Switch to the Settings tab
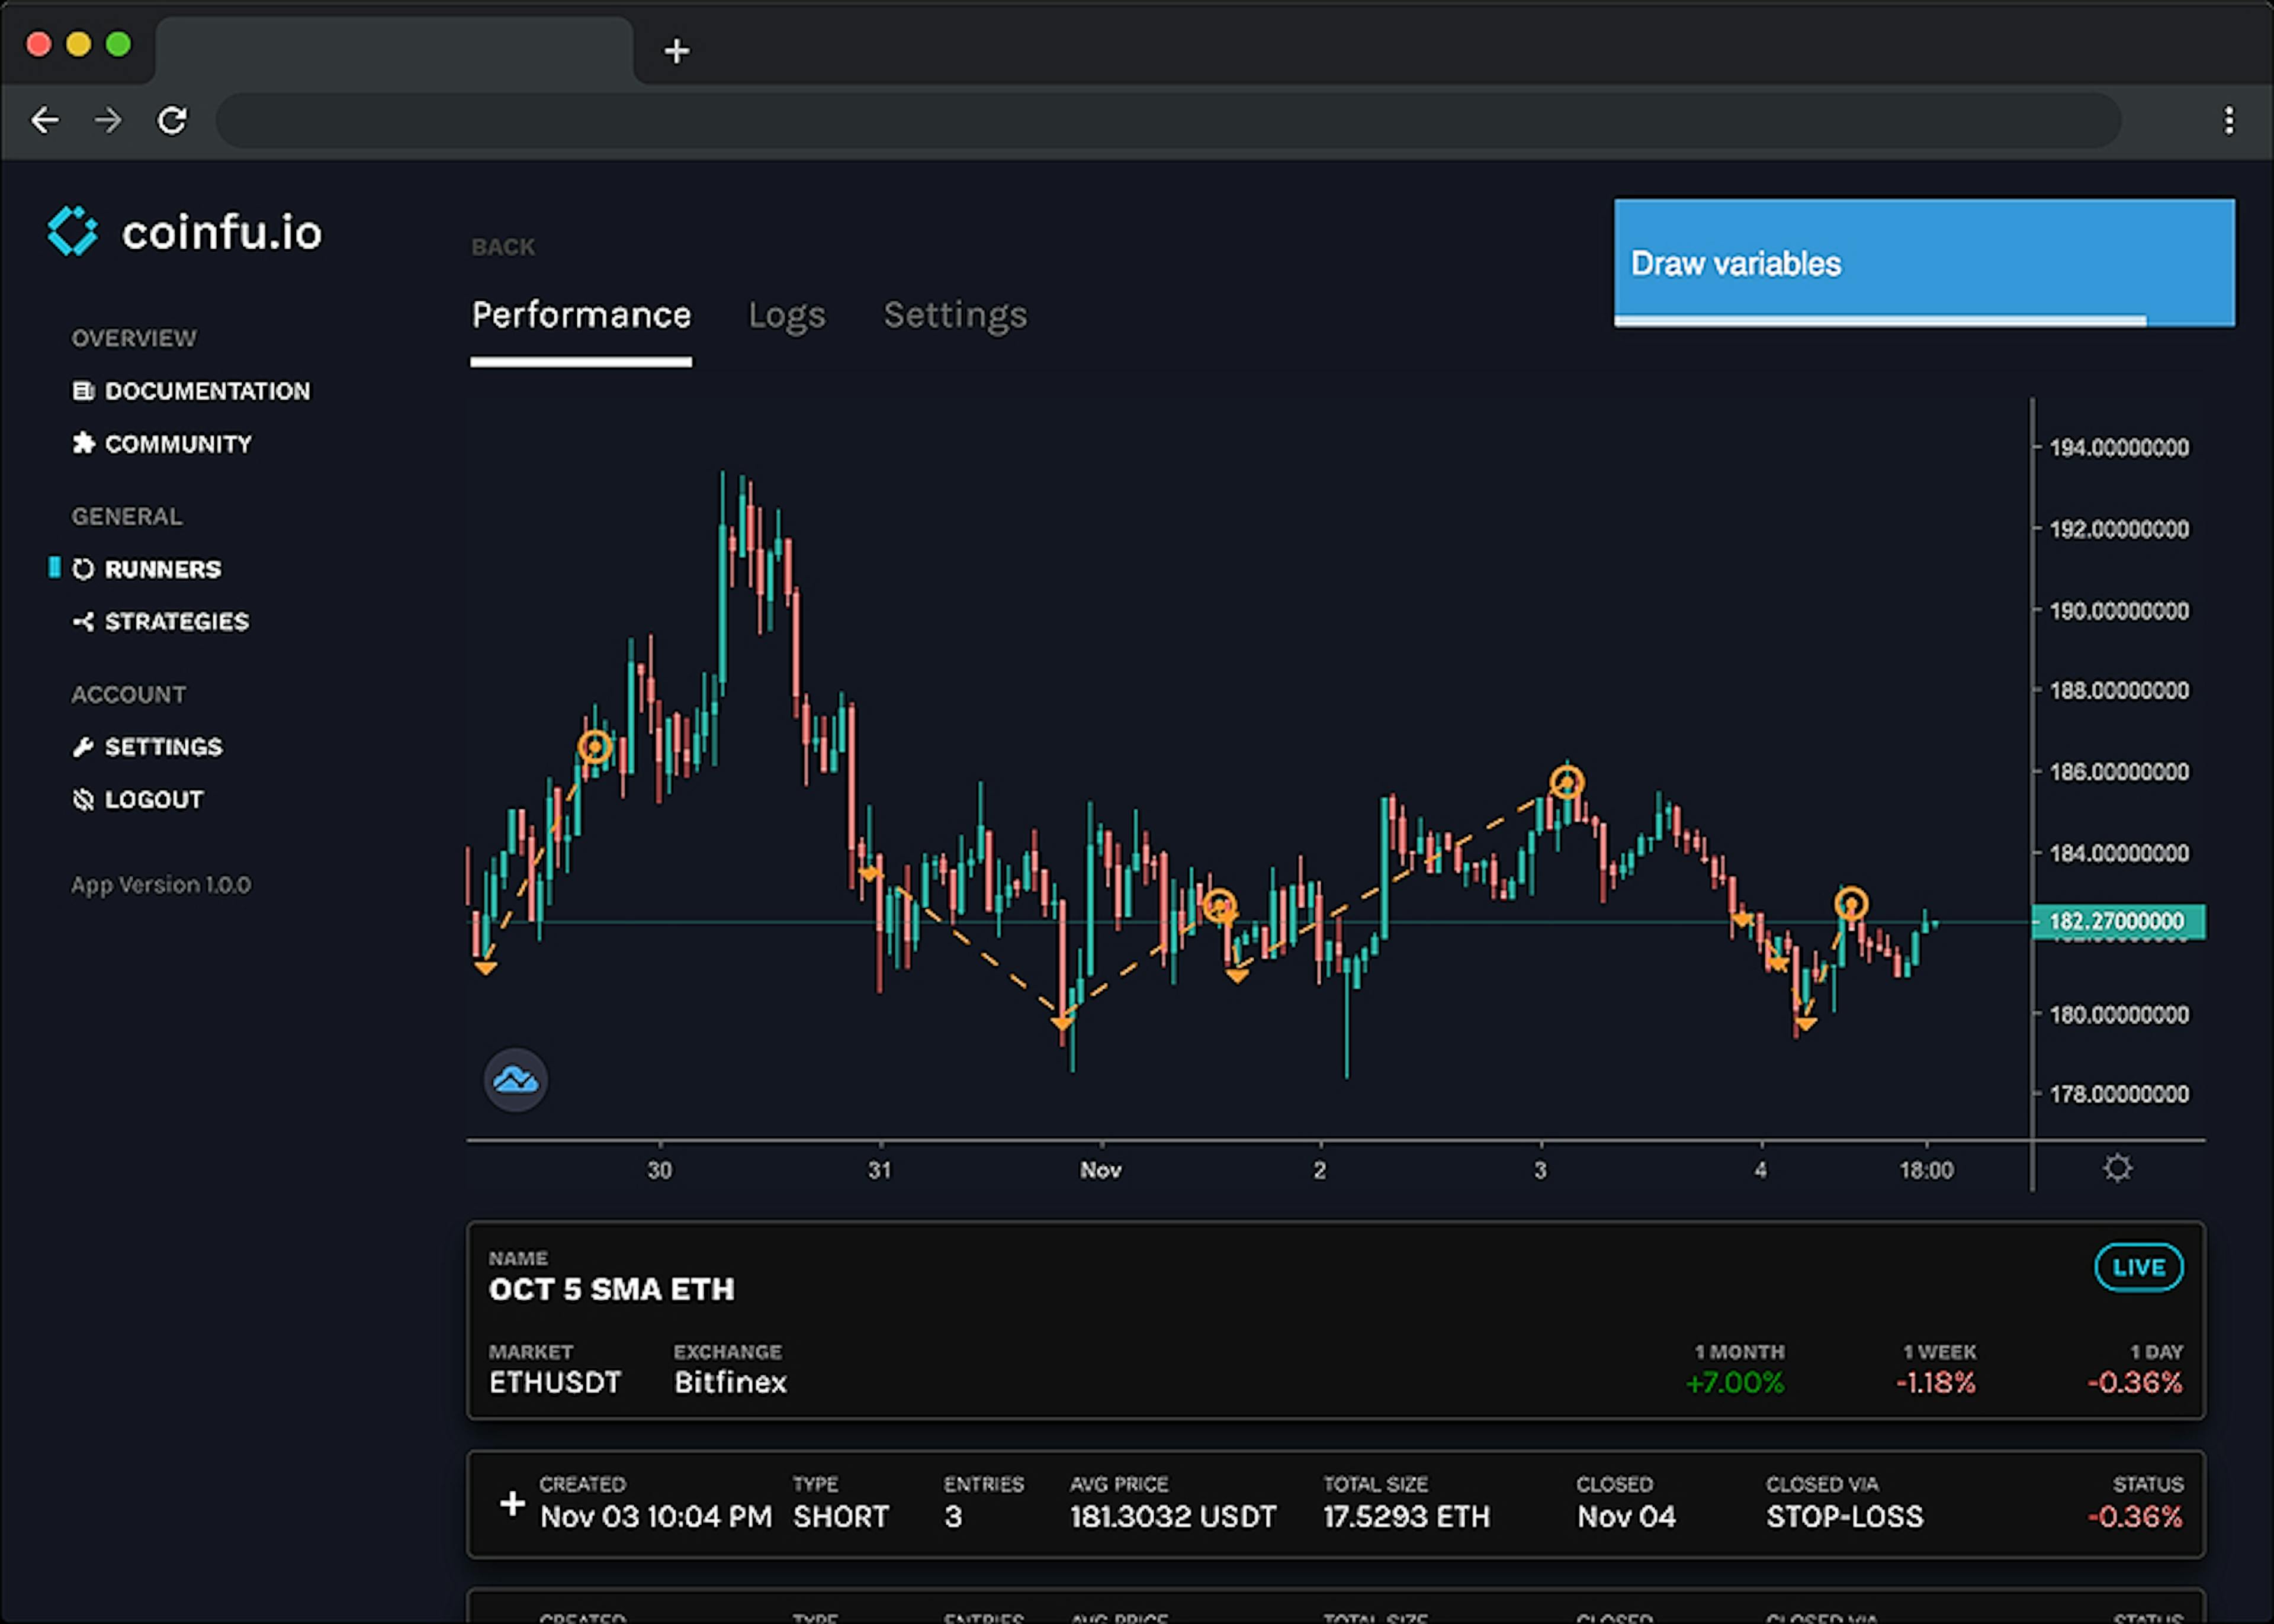The image size is (2274, 1624). [954, 315]
